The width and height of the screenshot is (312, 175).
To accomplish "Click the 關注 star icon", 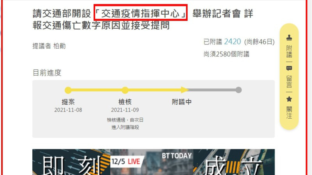I will point(289,99).
